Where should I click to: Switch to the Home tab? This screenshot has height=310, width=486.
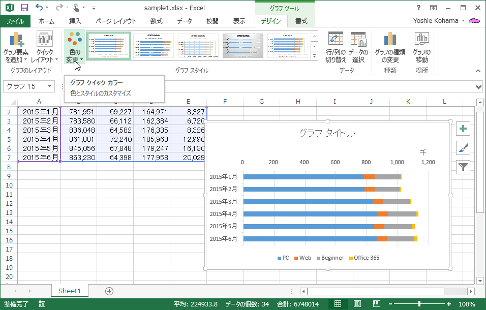tap(46, 21)
